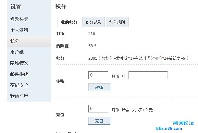Screen dimensions: 198x133
Task: Switch to the 积分规则 tab
Action: pos(117,22)
